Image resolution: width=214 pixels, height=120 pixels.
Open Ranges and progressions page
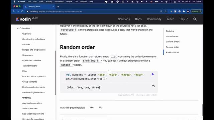34,50
